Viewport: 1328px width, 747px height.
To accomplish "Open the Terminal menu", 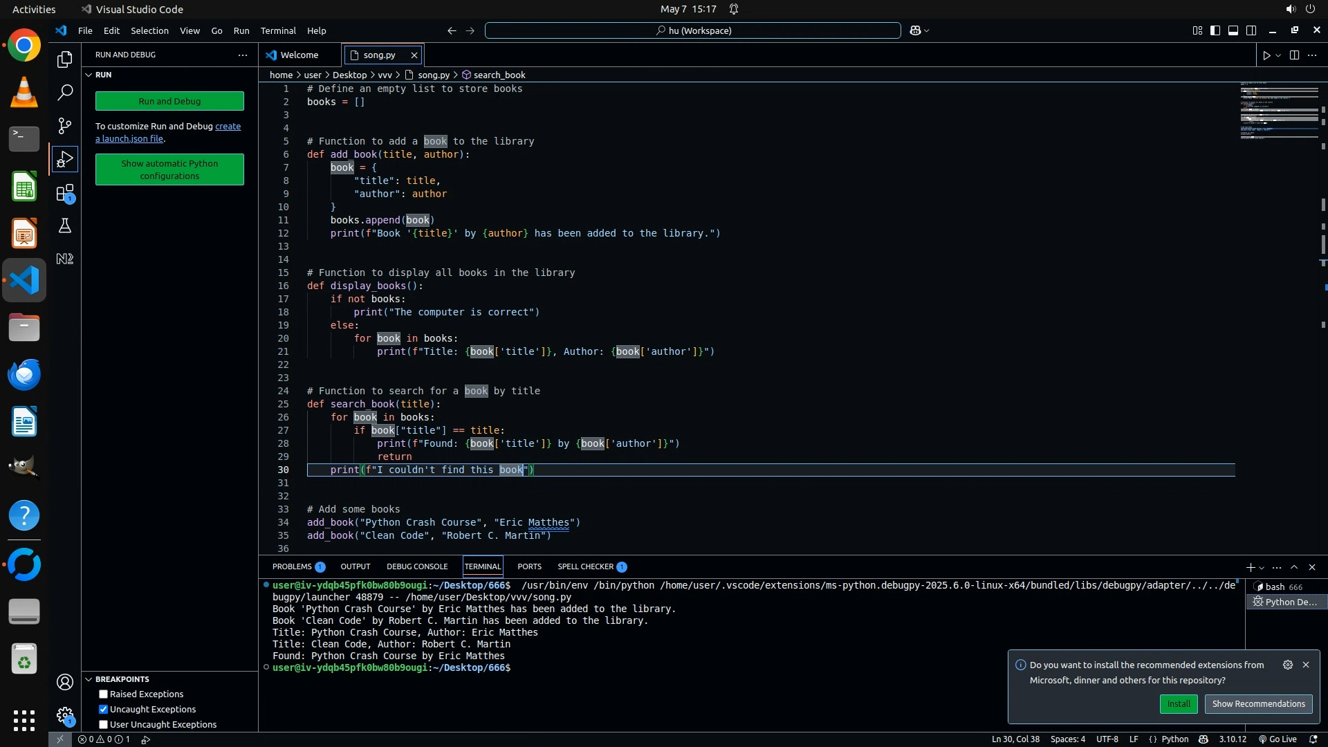I will coord(277,30).
